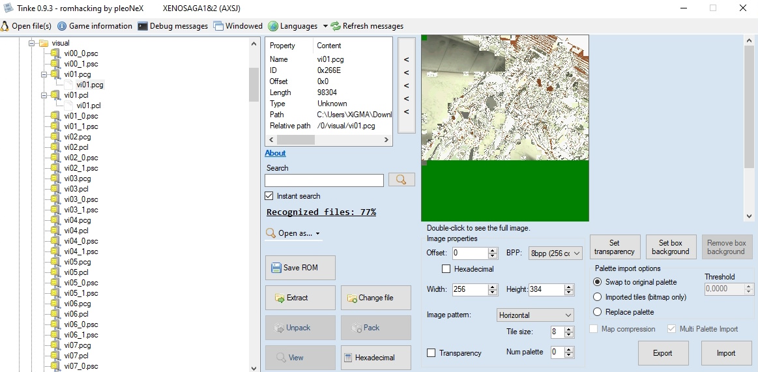Select the Swap to original palette option
The image size is (758, 372).
pyautogui.click(x=598, y=282)
